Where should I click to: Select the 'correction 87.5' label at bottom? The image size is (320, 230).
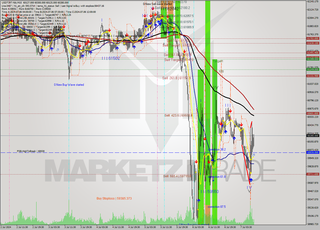(x=217, y=207)
